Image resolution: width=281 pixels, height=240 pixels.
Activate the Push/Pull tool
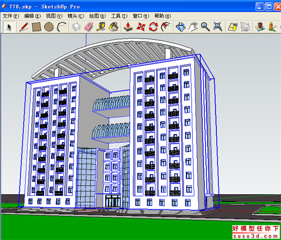pyautogui.click(x=128, y=27)
